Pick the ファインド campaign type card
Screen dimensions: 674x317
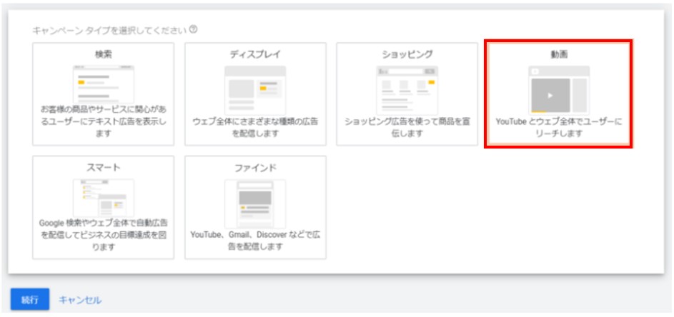[x=255, y=208]
